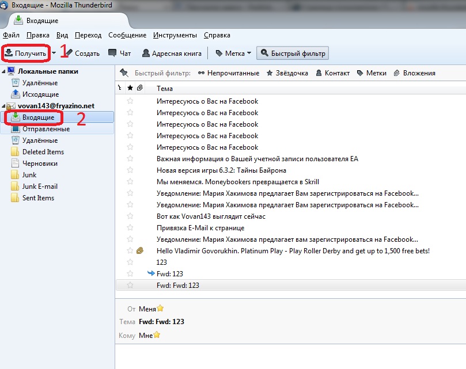Click the paperclip on the Platinum Play message
The image size is (466, 369).
(139, 250)
